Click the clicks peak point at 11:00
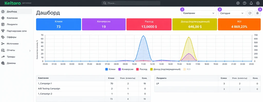 point(143,36)
